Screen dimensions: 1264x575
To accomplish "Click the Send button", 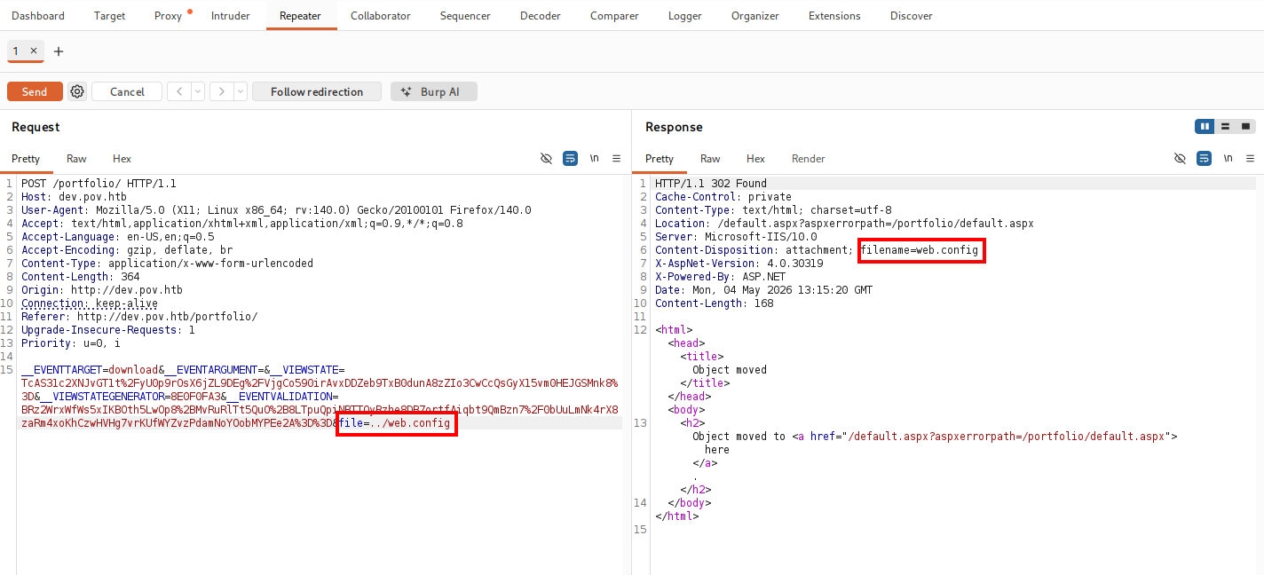I will tap(35, 91).
